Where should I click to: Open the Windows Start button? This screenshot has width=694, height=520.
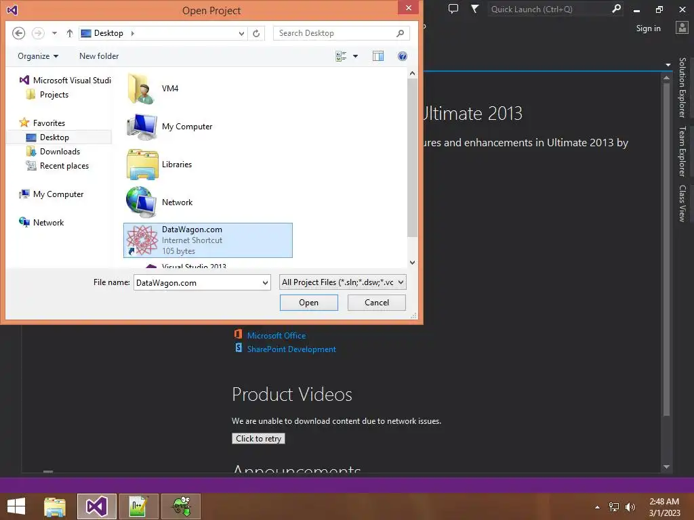pos(16,506)
